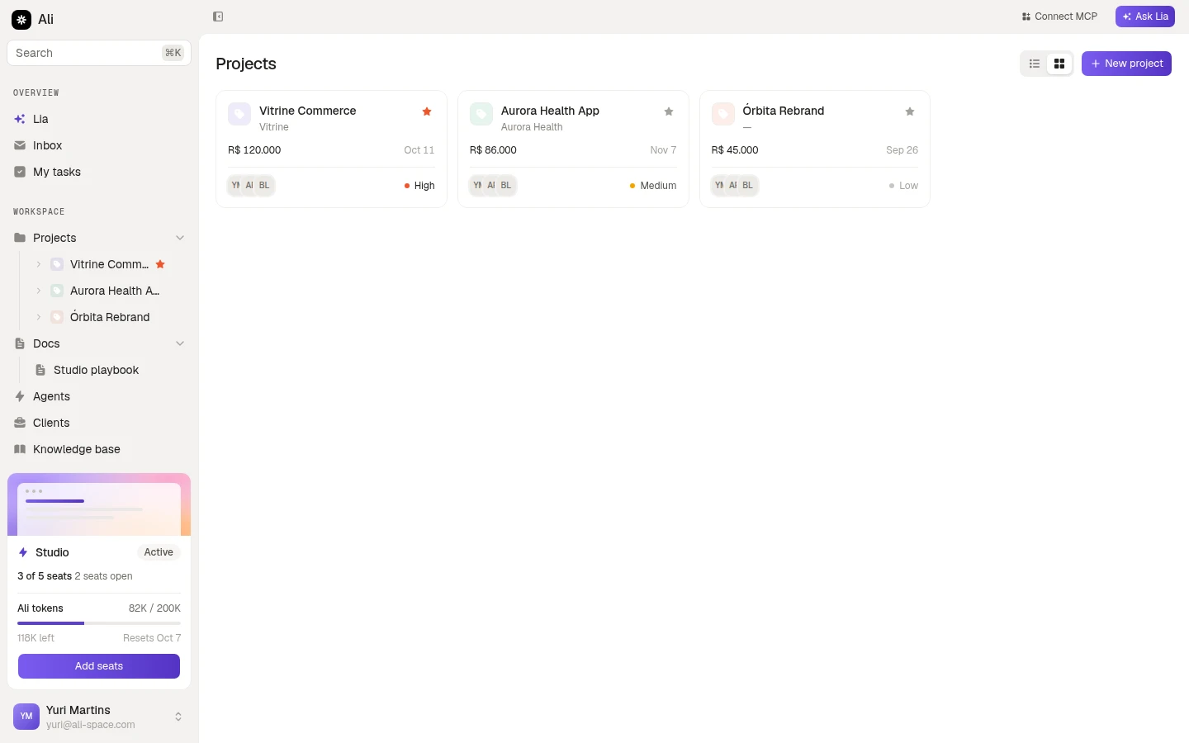Star the Órbita Rebrand card

[910, 111]
